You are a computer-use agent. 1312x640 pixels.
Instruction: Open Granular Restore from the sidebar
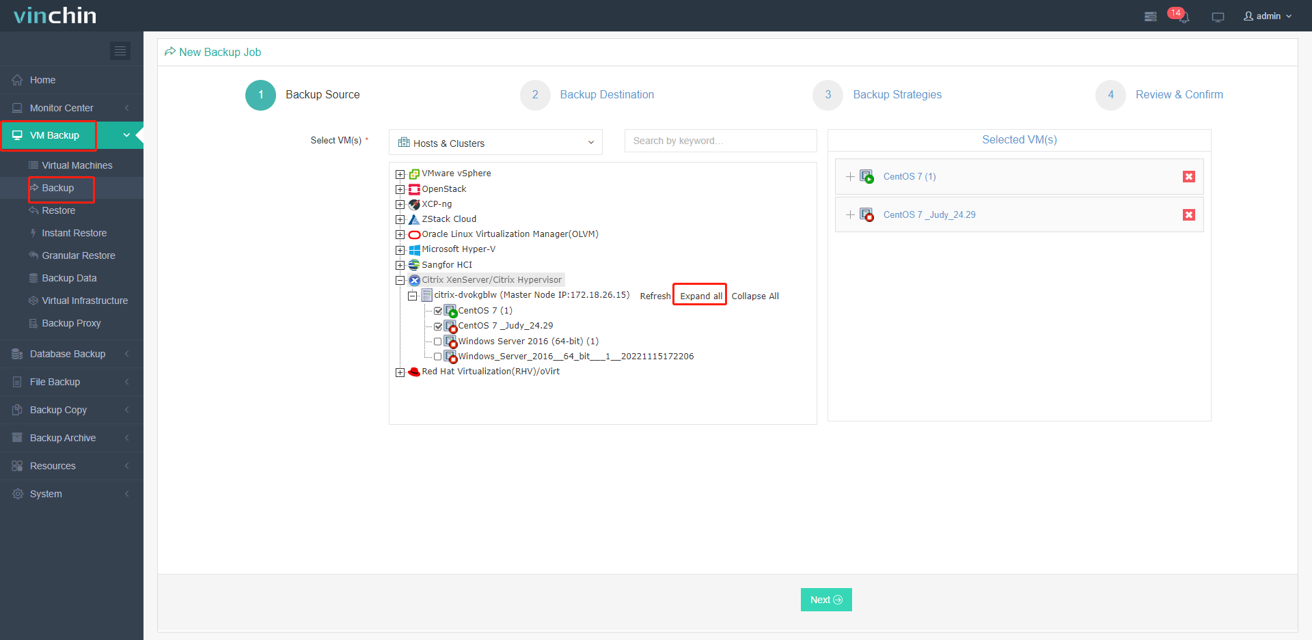[77, 255]
